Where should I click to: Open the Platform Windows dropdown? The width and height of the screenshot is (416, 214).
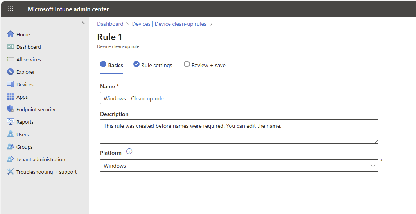coord(239,166)
